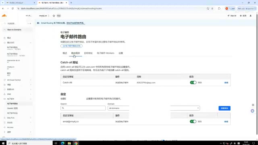Open the rmykj.cn domain switcher
The width and height of the screenshot is (258, 145).
point(44,16)
